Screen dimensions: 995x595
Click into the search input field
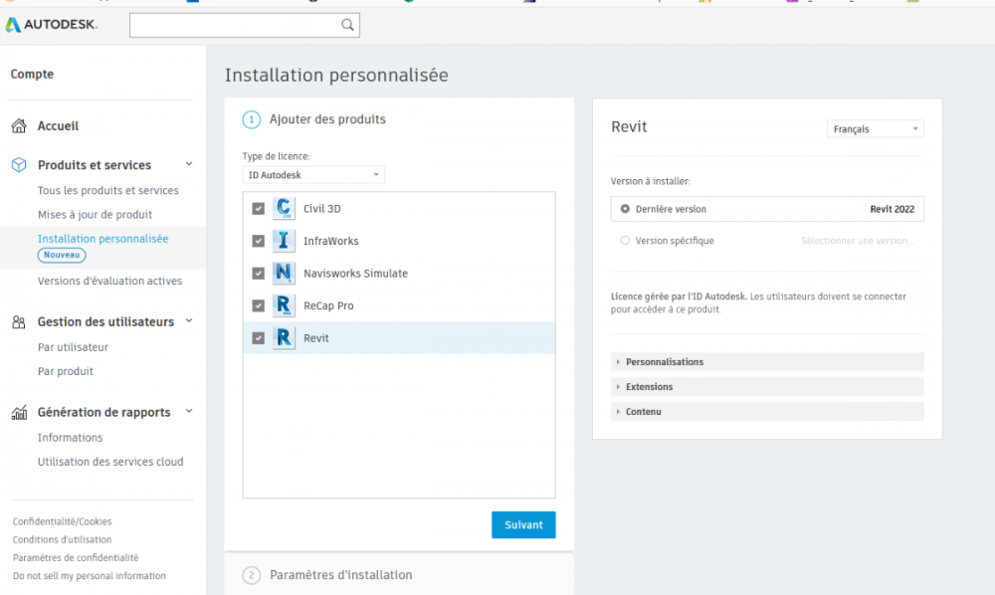click(x=235, y=25)
